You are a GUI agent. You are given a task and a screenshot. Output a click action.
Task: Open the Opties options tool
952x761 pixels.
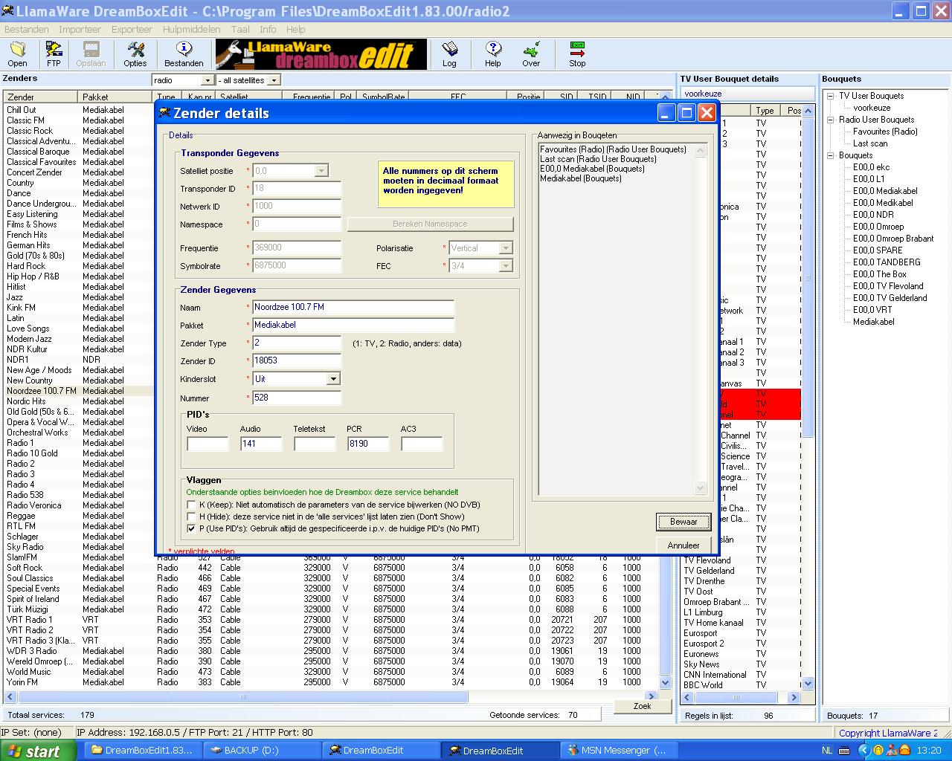(135, 54)
